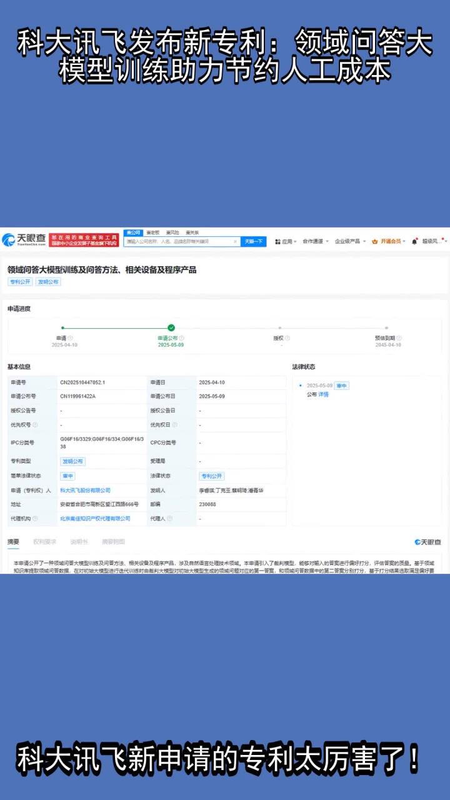Click postal code 230088
Screen dimensions: 450x800
coord(207,504)
